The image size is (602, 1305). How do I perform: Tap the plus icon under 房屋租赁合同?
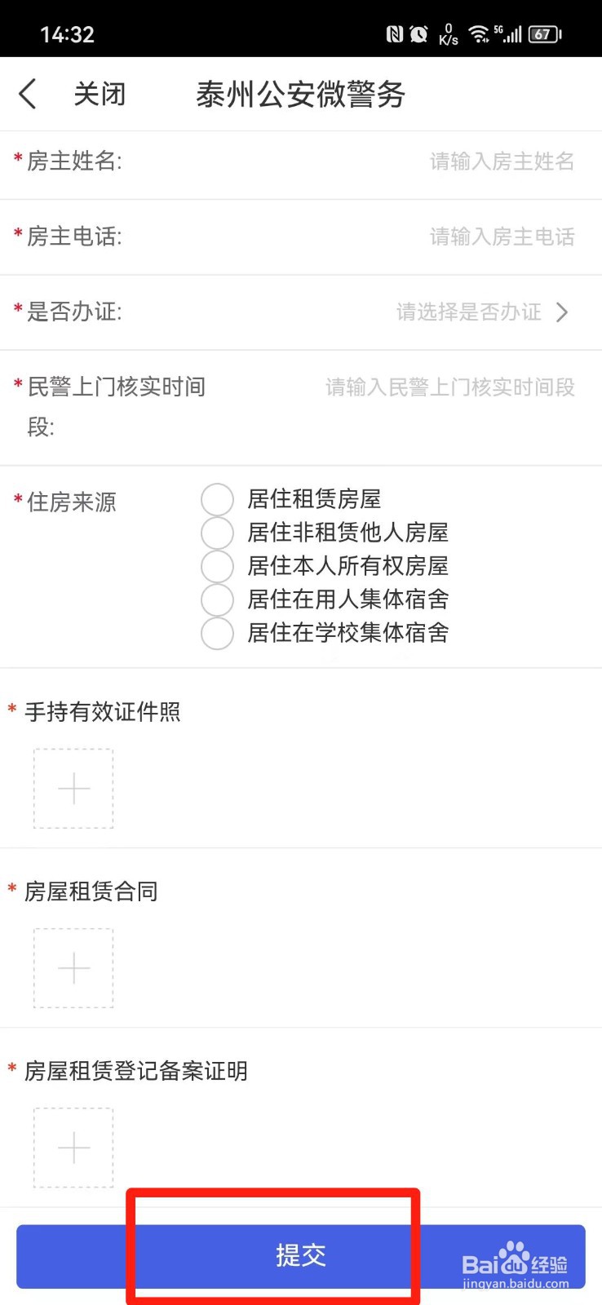tap(73, 968)
